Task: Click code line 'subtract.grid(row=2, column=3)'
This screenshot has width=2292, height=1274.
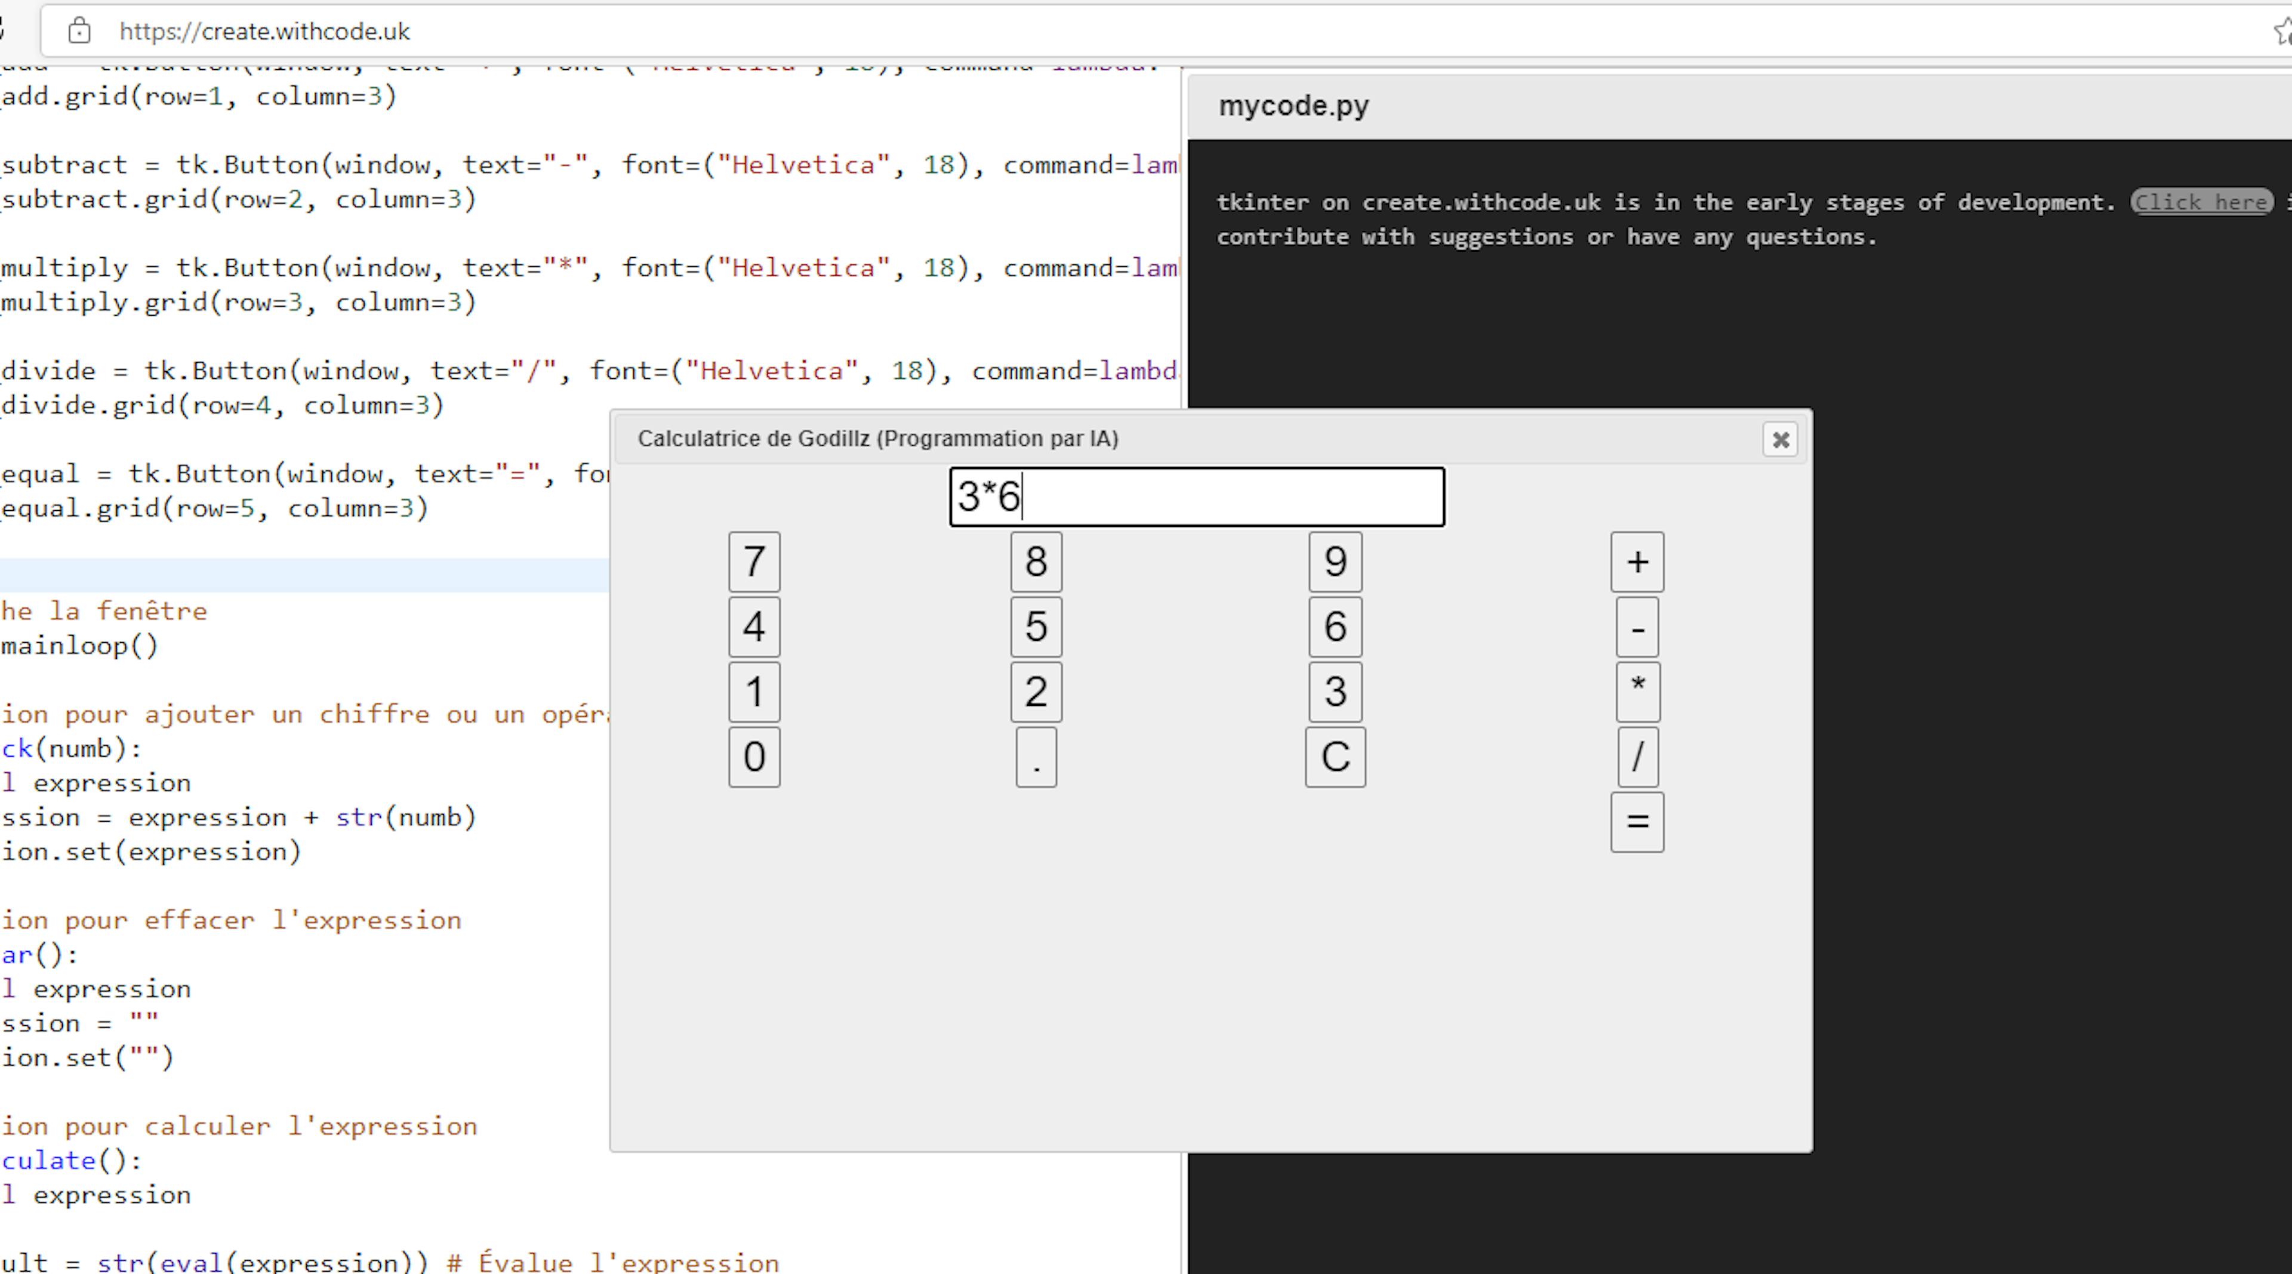Action: point(239,199)
